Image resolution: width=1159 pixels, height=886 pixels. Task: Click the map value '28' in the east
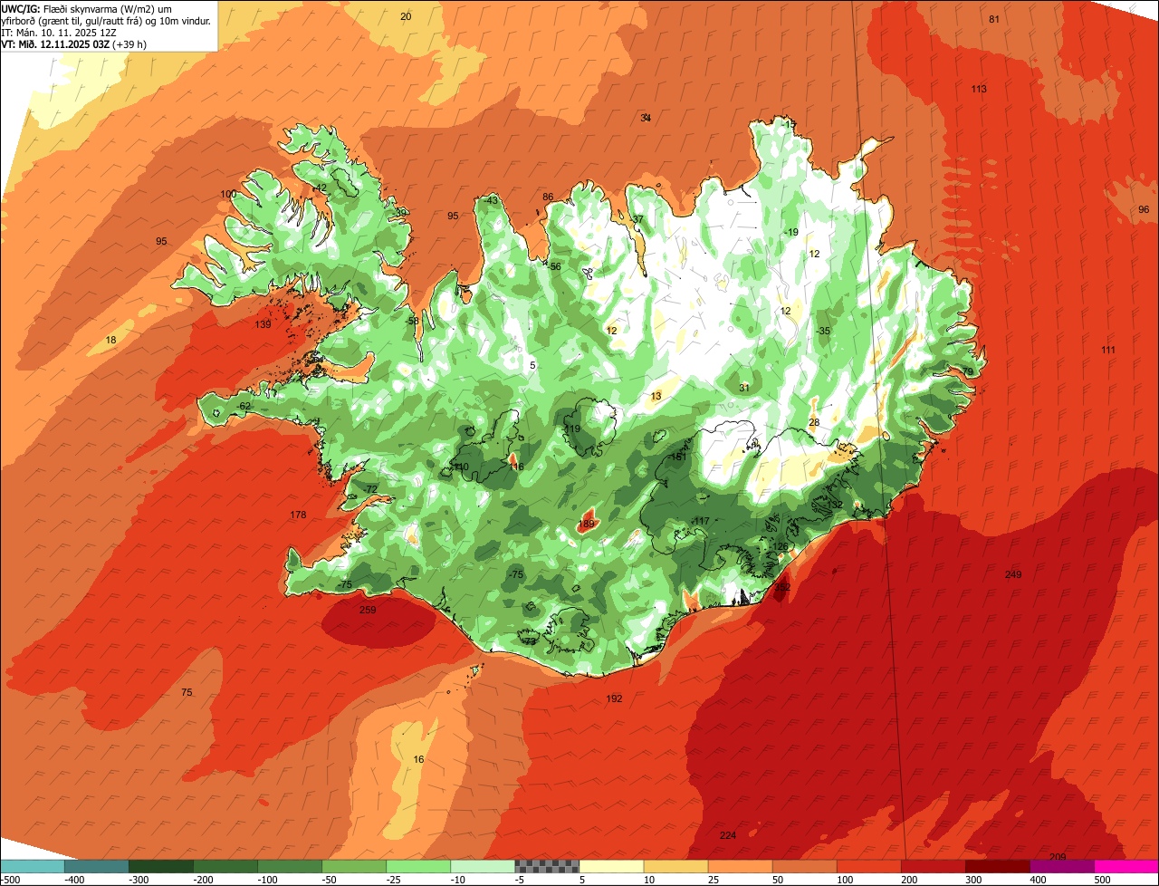pos(814,422)
